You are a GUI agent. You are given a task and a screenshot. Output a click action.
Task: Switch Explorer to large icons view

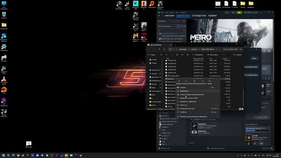[242, 109]
